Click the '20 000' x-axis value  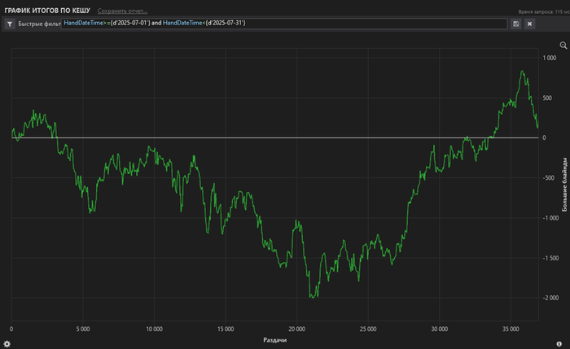point(297,329)
